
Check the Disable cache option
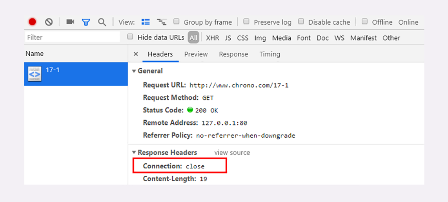(301, 21)
